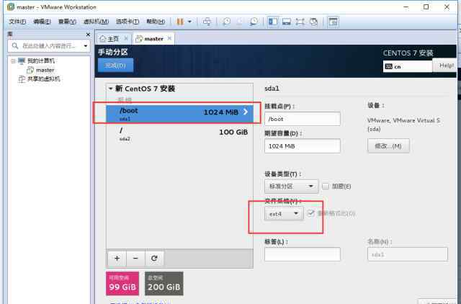Click the mount point field with /boot
This screenshot has height=304, width=461.
(303, 119)
